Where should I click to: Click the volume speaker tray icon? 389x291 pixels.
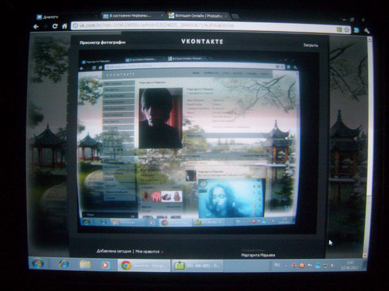[x=332, y=265]
